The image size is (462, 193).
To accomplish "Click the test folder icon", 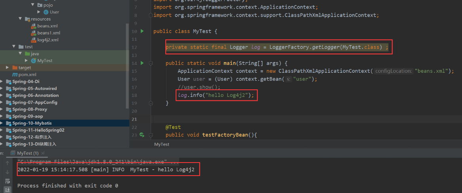I will click(x=21, y=47).
